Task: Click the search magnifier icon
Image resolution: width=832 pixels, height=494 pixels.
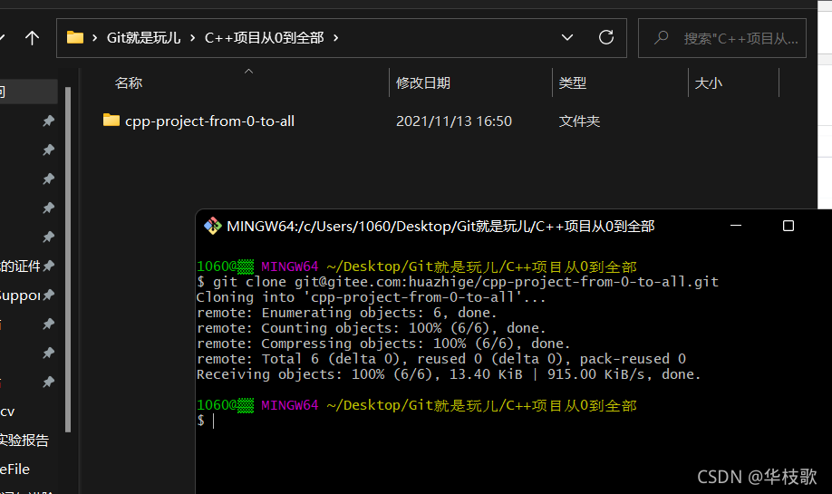Action: [x=661, y=38]
